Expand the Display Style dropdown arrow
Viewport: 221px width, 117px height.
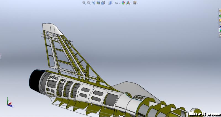point(113,3)
